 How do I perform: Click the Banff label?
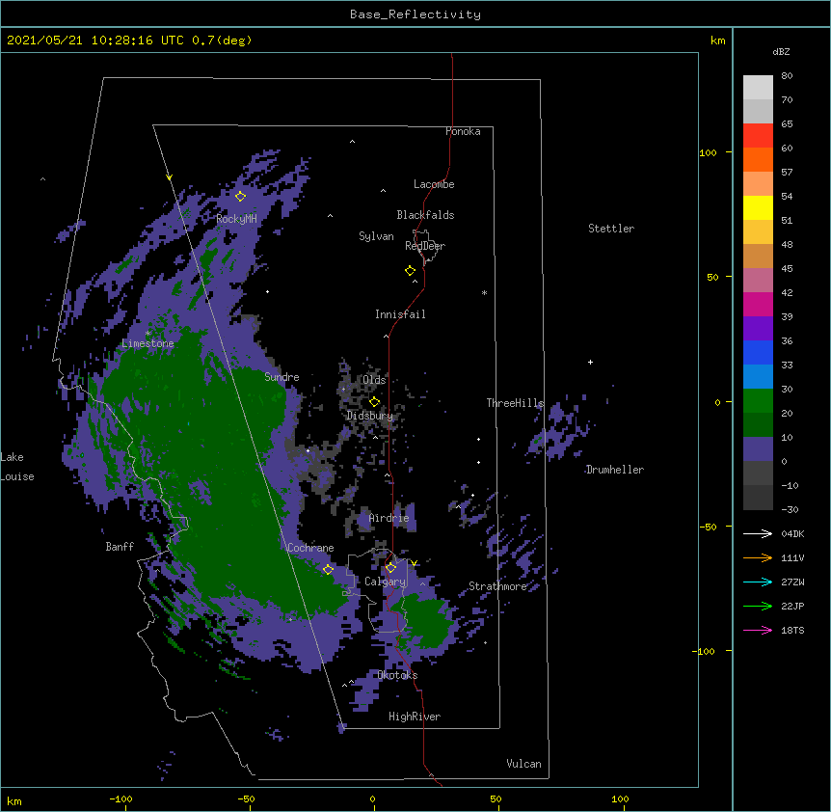point(120,547)
